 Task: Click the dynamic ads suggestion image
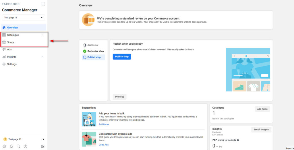[x=89, y=139]
